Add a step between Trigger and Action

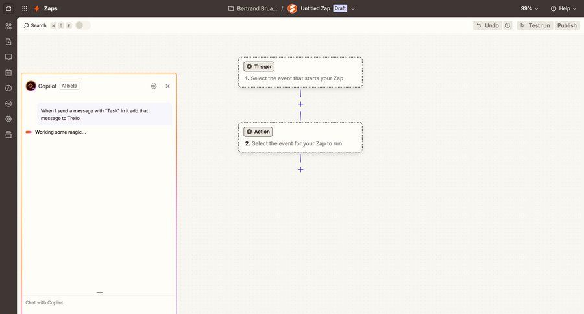pos(300,104)
